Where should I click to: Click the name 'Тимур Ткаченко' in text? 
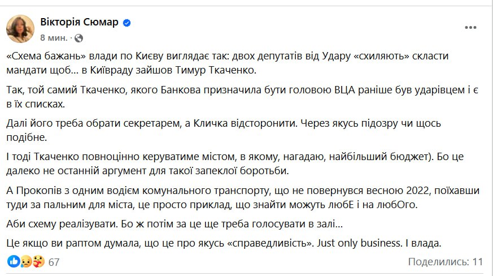[x=216, y=70]
